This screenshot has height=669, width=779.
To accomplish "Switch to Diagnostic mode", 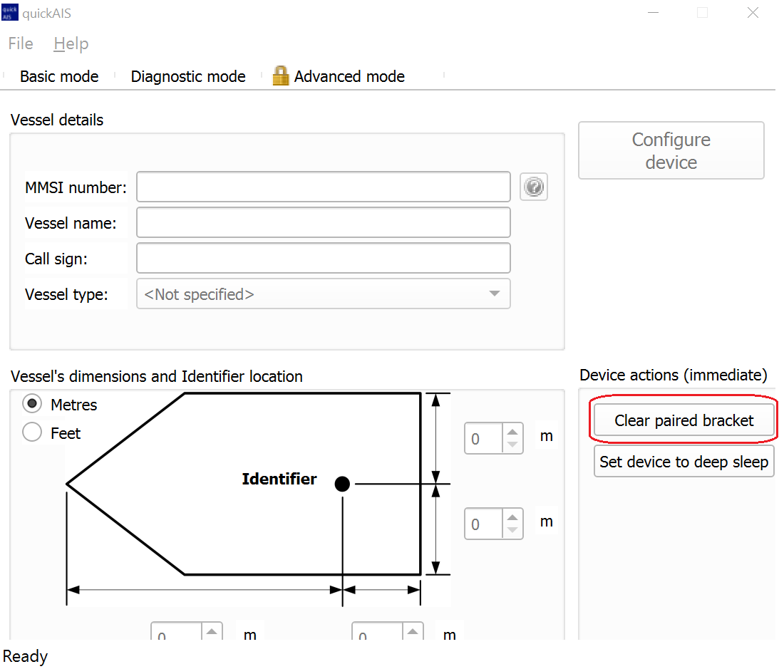I will coord(188,77).
